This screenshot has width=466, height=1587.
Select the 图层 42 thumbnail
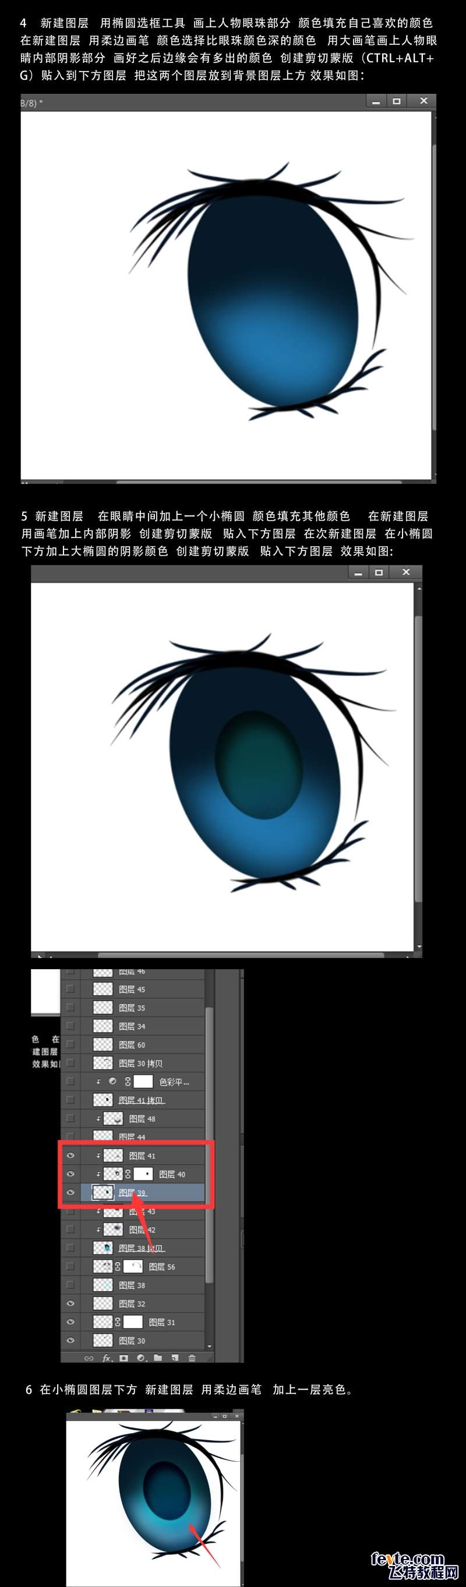point(113,1229)
